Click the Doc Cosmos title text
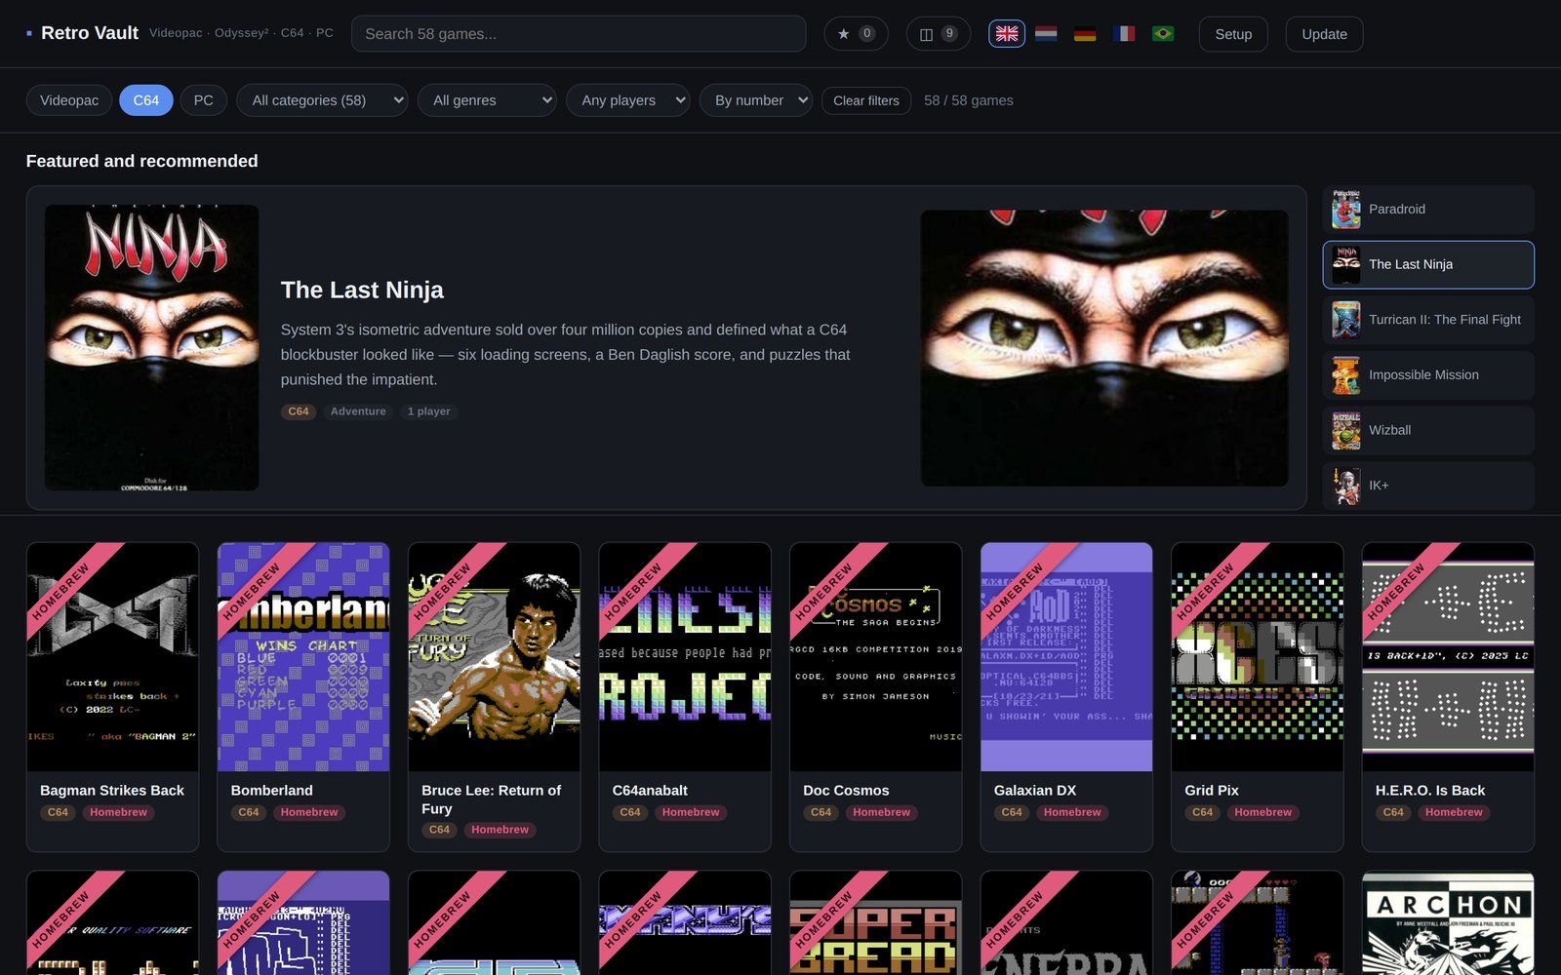Image resolution: width=1561 pixels, height=975 pixels. click(x=846, y=791)
